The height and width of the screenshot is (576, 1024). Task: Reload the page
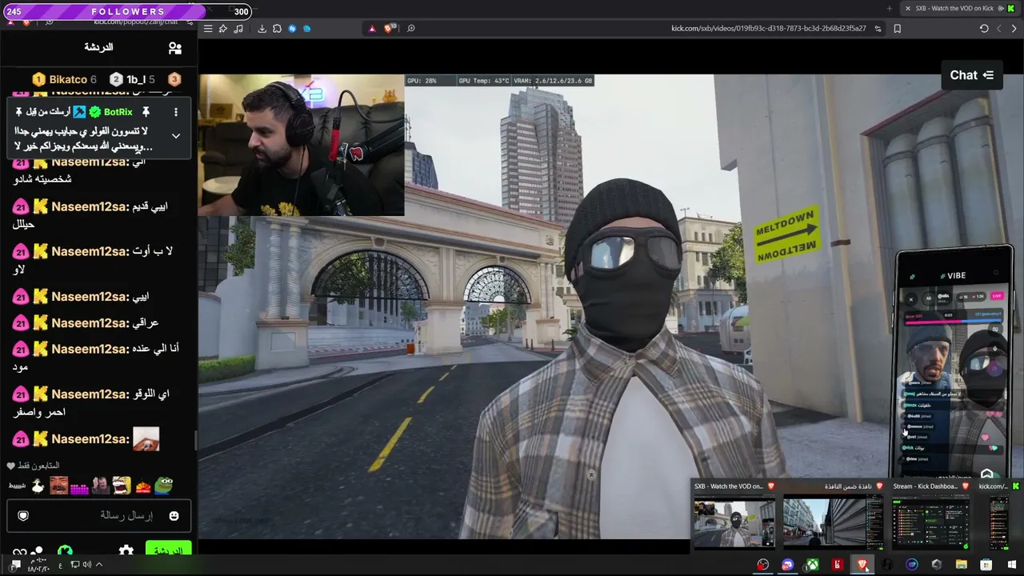(984, 29)
